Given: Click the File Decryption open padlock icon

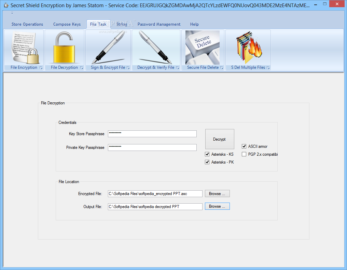Looking at the screenshot, I should pos(64,47).
